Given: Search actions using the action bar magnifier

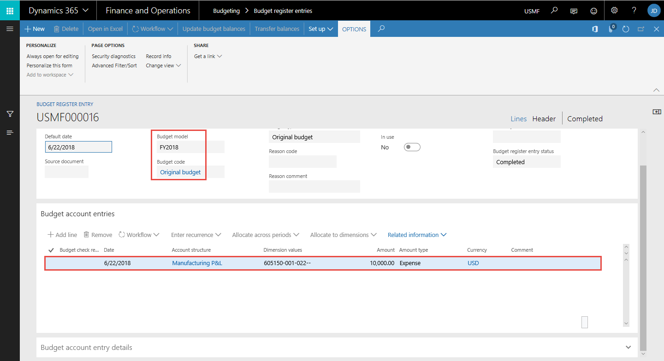Looking at the screenshot, I should click(x=381, y=29).
